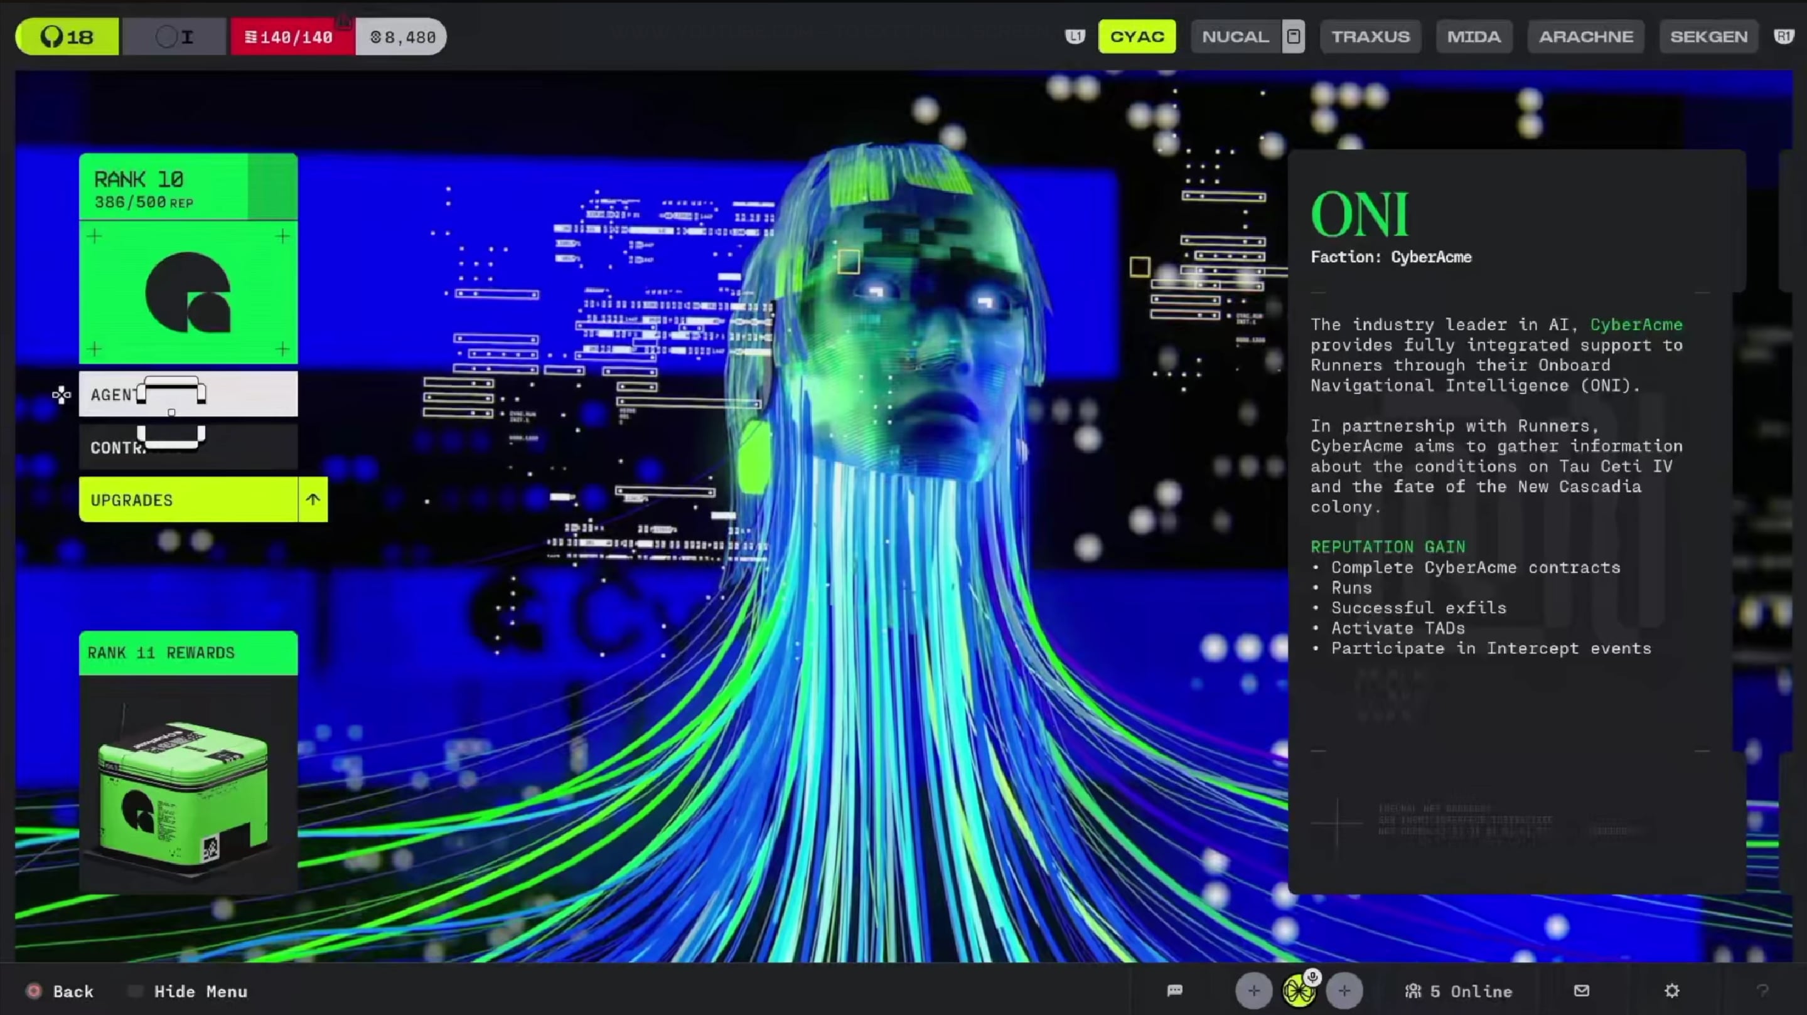1807x1015 pixels.
Task: Open the chat message icon
Action: (x=1175, y=991)
